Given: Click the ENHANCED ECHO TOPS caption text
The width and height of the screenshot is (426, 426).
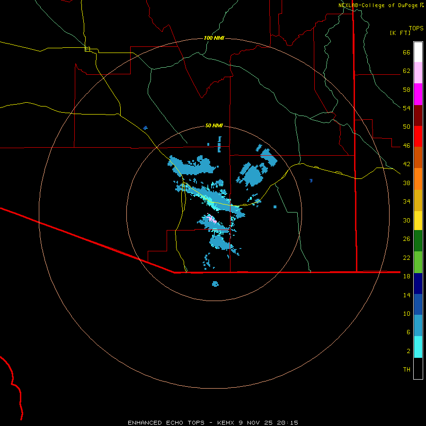Looking at the screenshot, I should (166, 423).
